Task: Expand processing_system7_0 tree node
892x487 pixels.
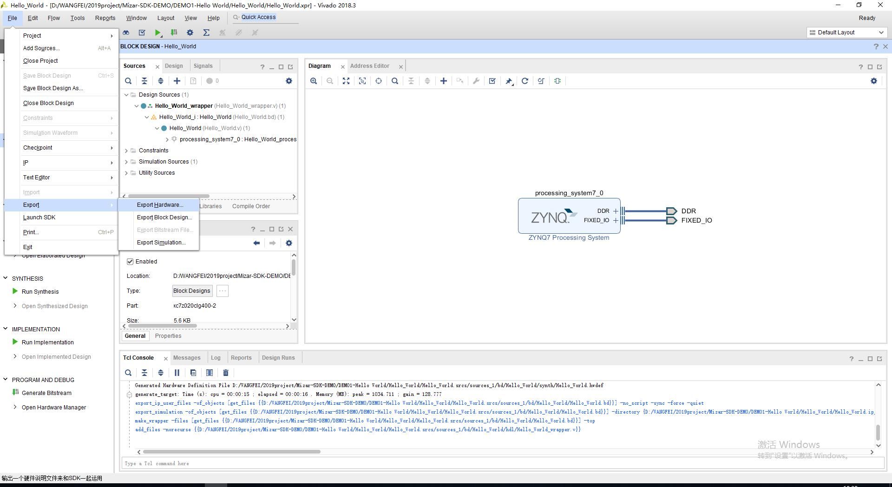Action: pyautogui.click(x=167, y=139)
